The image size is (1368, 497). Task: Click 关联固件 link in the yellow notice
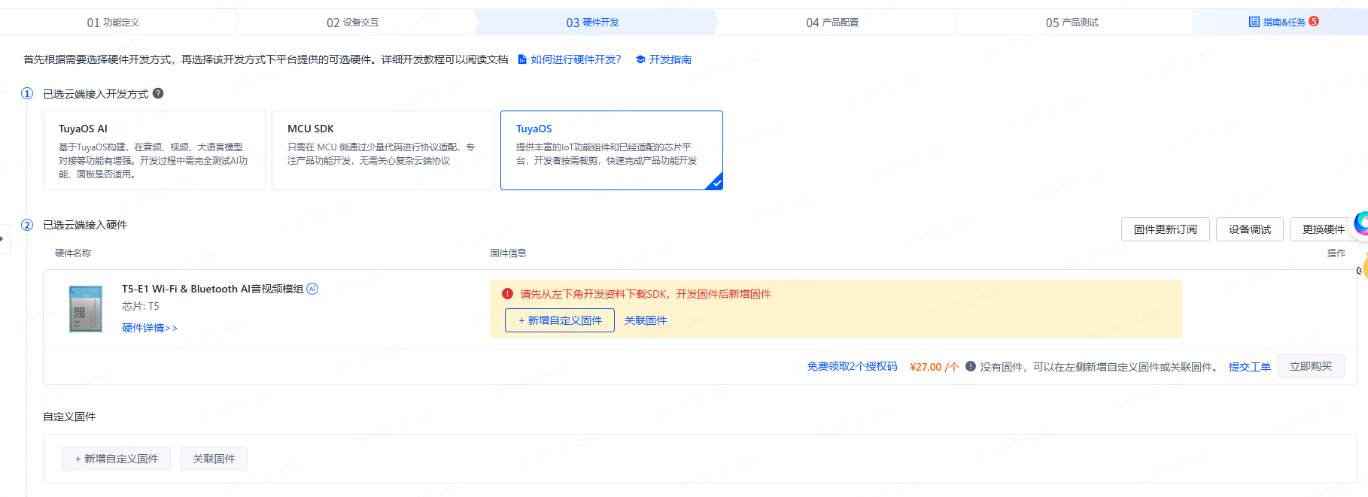(646, 320)
